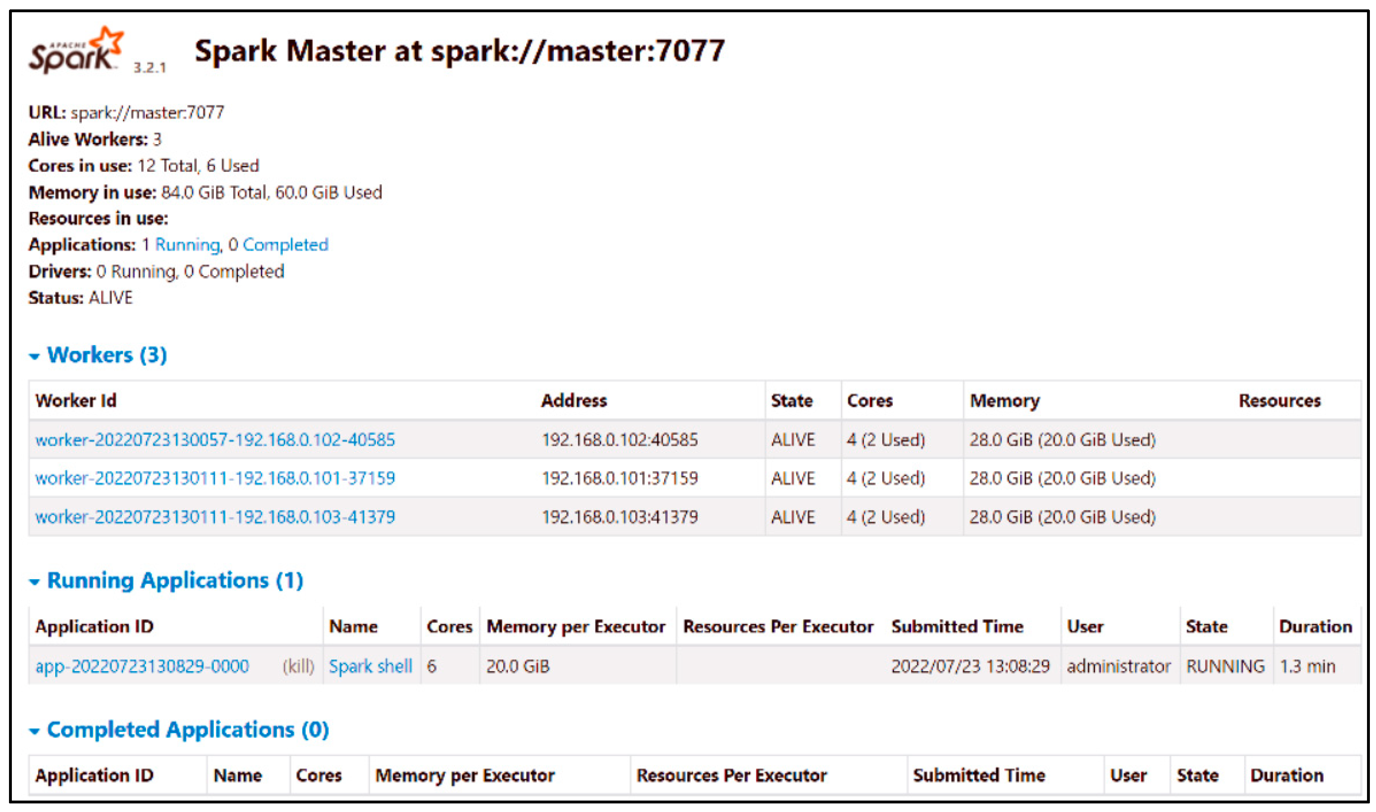
Task: Open worker 192.168.0.102-40585 link
Action: 215,439
